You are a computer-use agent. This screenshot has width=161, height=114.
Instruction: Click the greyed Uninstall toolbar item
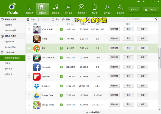(x=43, y=19)
